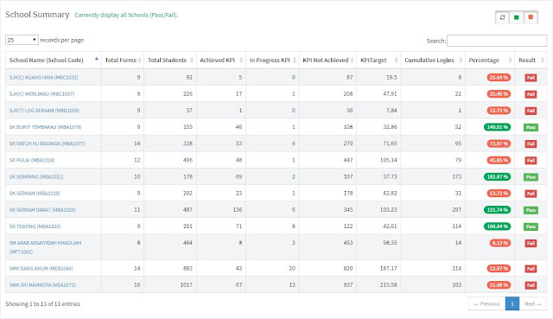Sort by School Name column arrow

96,59
